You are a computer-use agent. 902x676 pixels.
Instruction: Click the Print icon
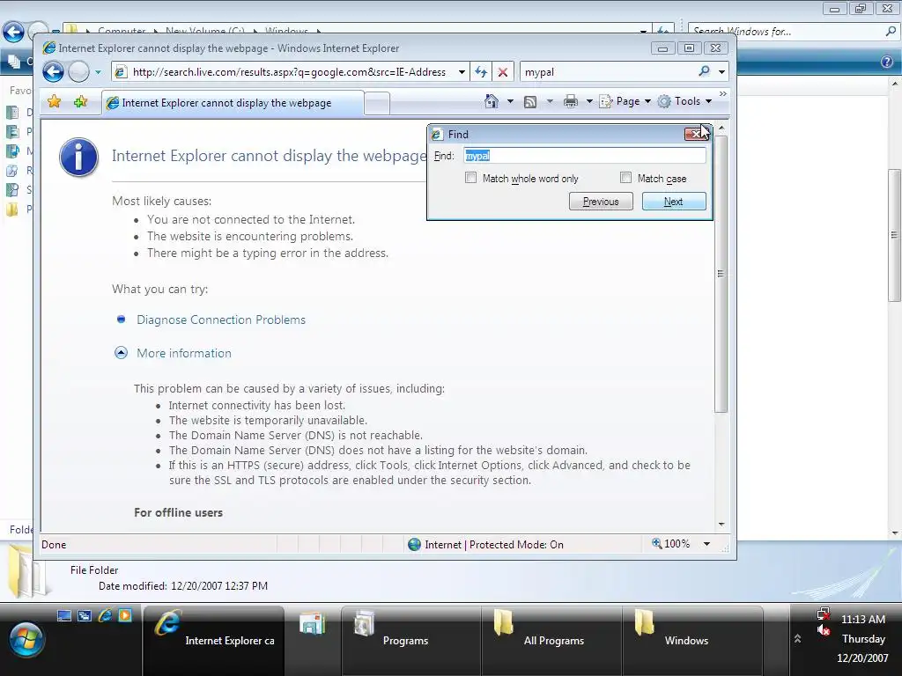point(571,102)
